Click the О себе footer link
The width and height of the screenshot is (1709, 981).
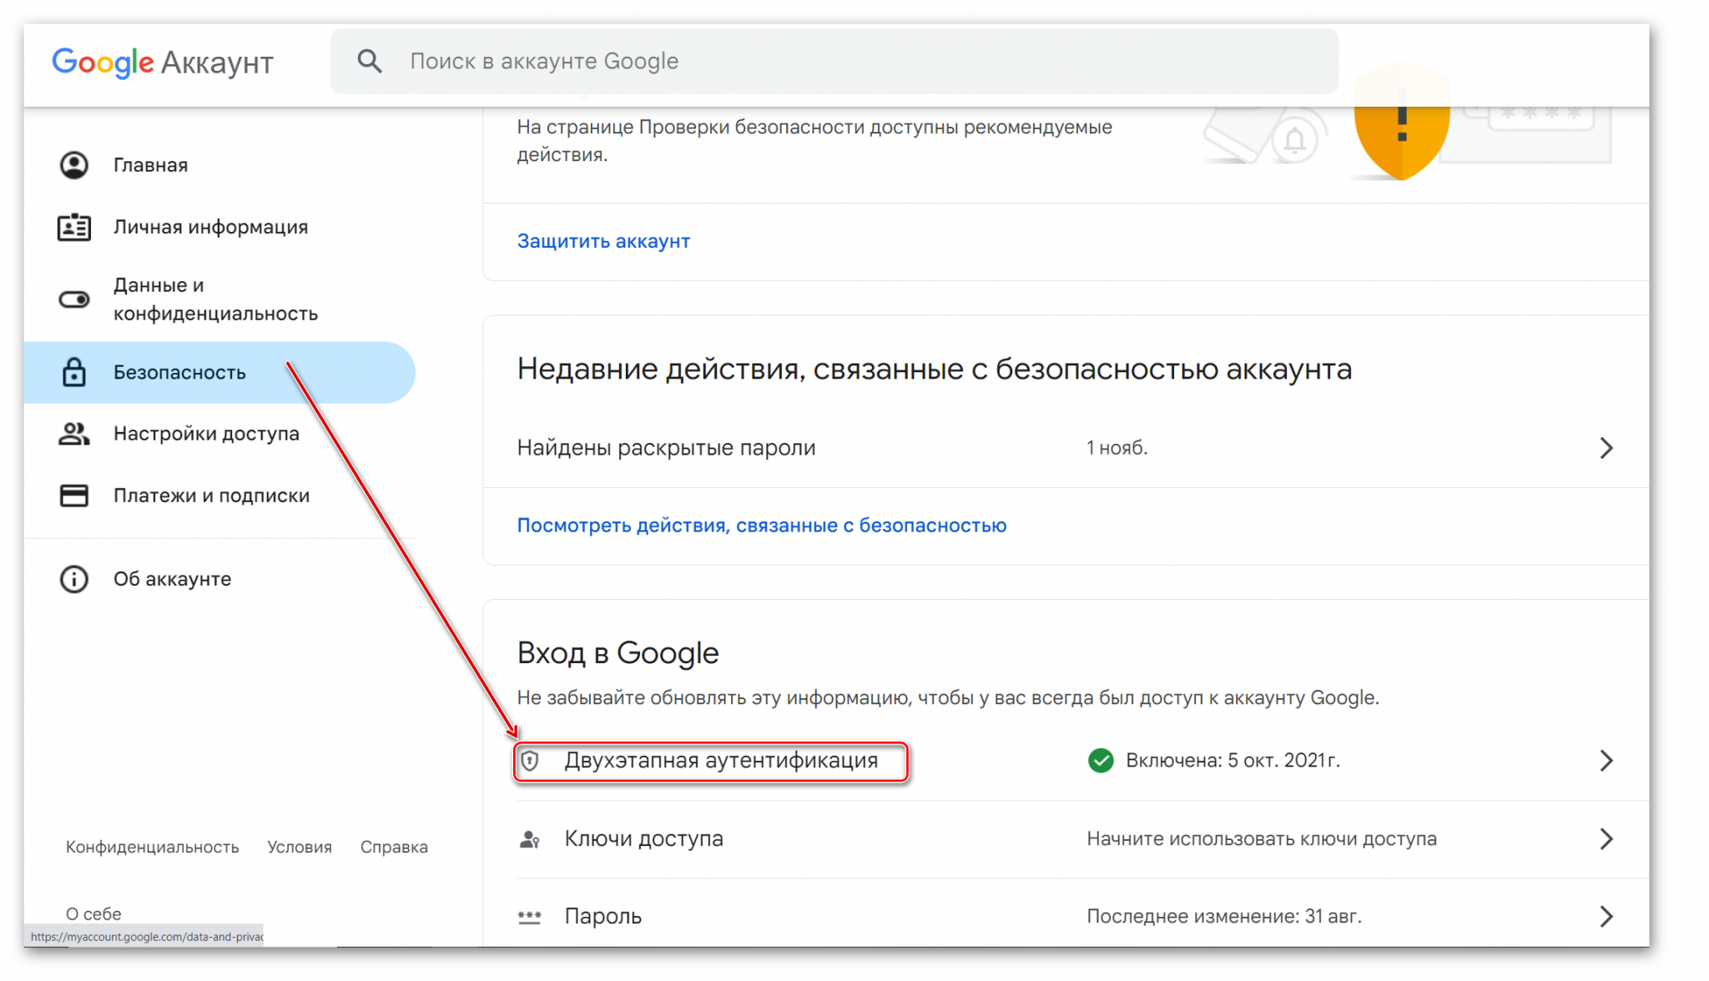(x=93, y=913)
